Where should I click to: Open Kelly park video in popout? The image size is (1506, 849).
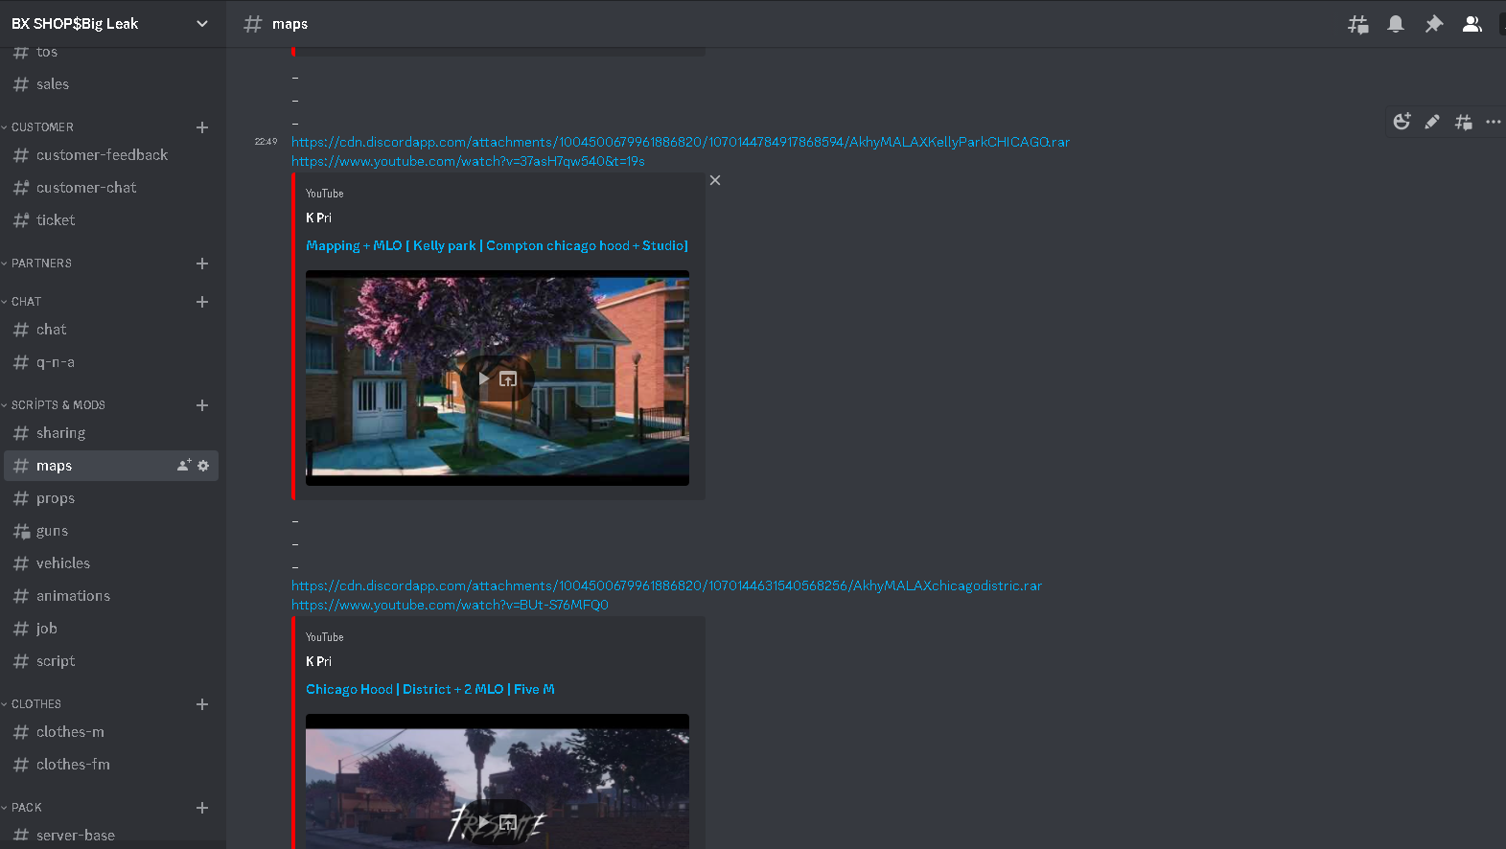click(508, 379)
